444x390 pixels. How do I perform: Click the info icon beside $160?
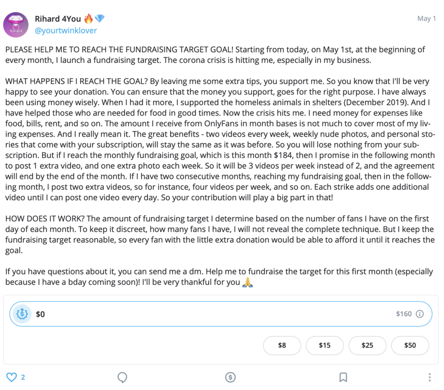click(420, 314)
